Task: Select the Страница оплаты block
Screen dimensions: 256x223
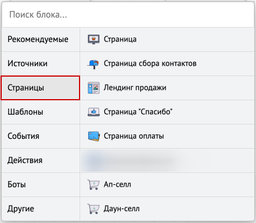Action: point(167,136)
